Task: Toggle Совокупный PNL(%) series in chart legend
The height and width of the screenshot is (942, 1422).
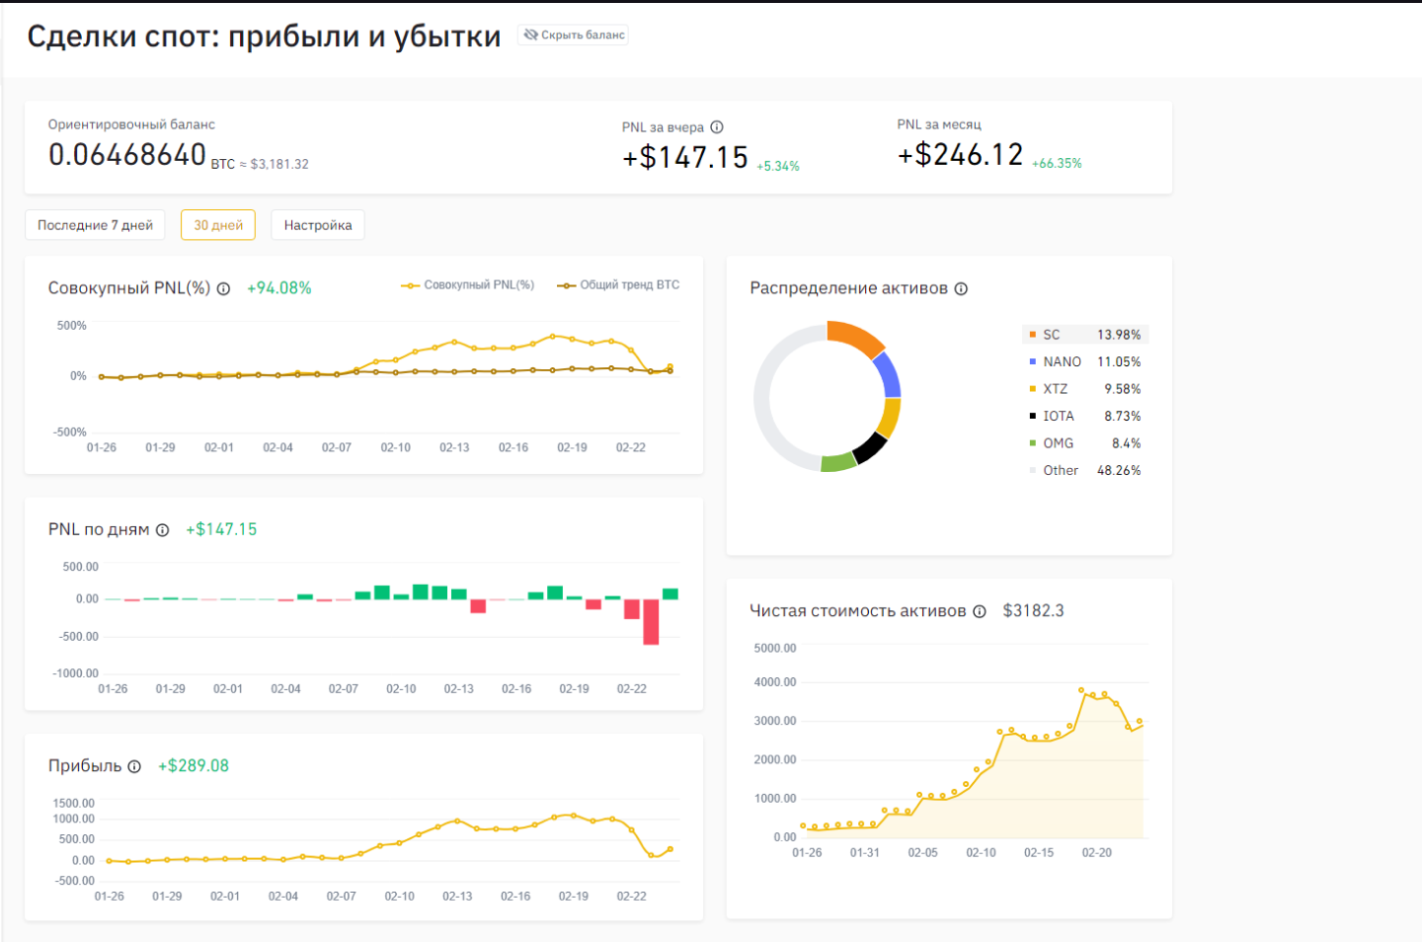Action: 468,285
